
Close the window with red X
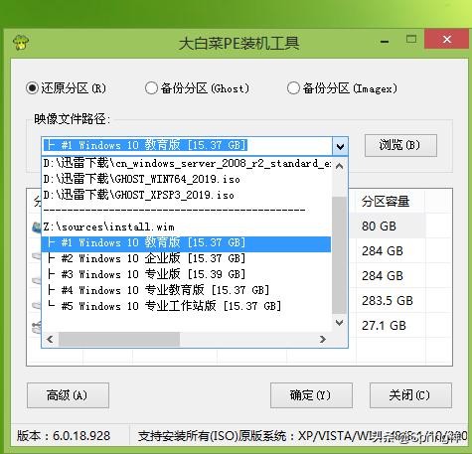tap(447, 40)
